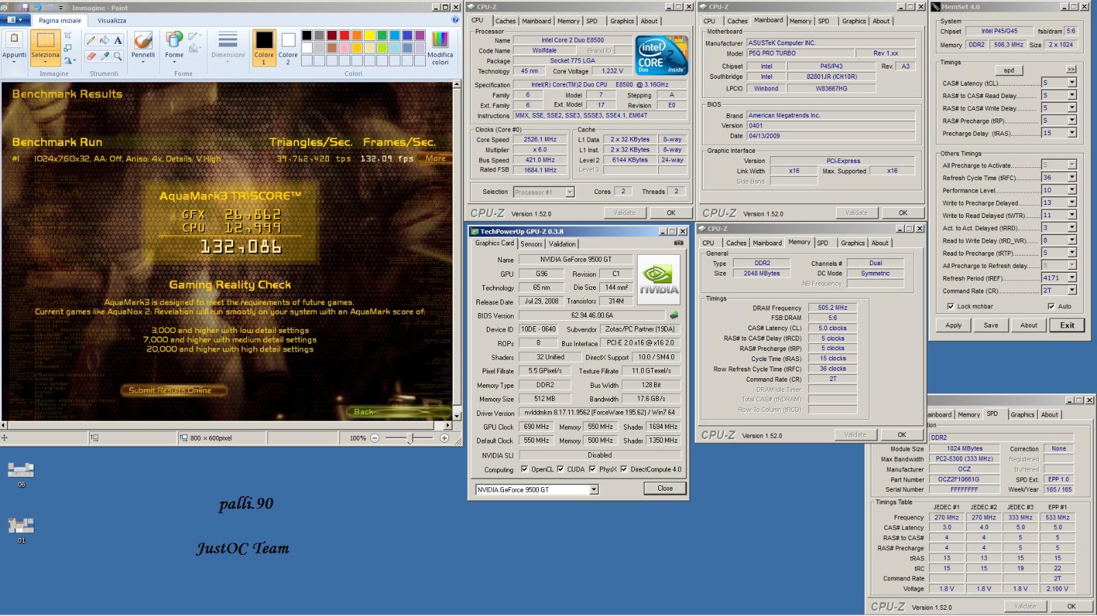Viewport: 1097px width, 616px height.
Task: Open SPD tab in CPU-Z Memory window
Action: click(823, 243)
